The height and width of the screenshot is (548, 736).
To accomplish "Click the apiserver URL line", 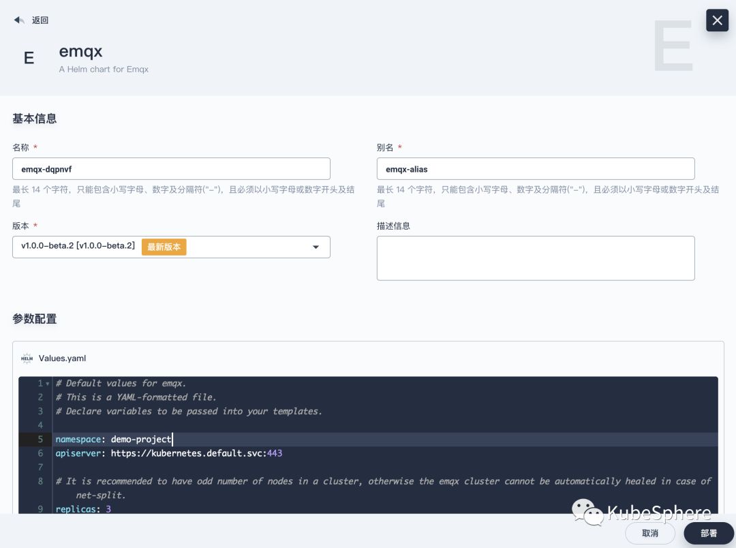I will point(169,454).
